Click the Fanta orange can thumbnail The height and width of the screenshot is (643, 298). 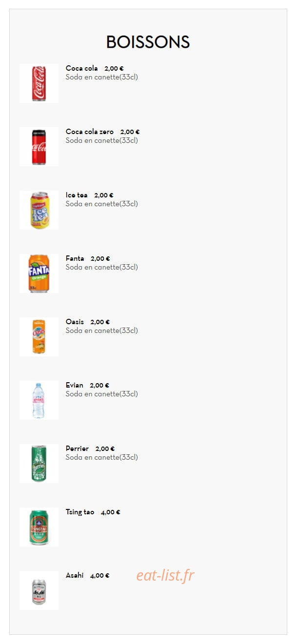point(39,273)
